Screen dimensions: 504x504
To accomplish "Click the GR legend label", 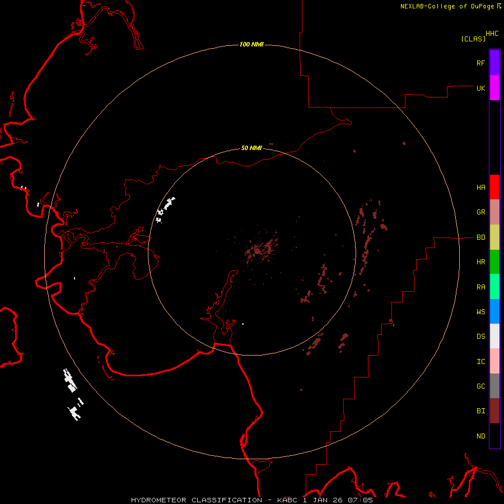I will click(x=480, y=212).
